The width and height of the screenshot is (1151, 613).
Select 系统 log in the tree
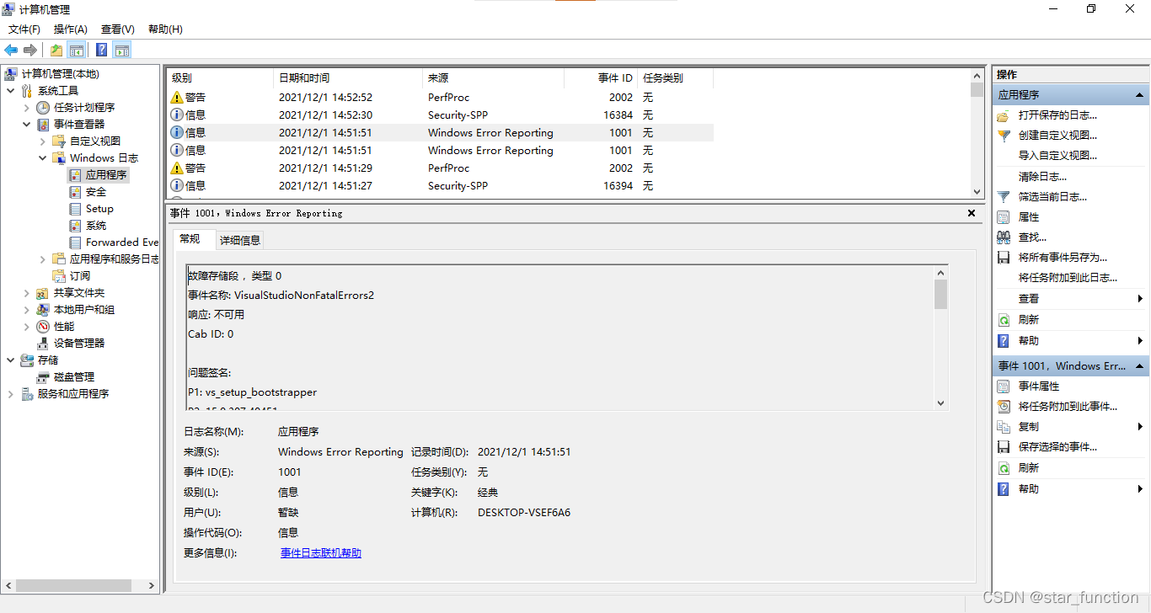pos(96,225)
